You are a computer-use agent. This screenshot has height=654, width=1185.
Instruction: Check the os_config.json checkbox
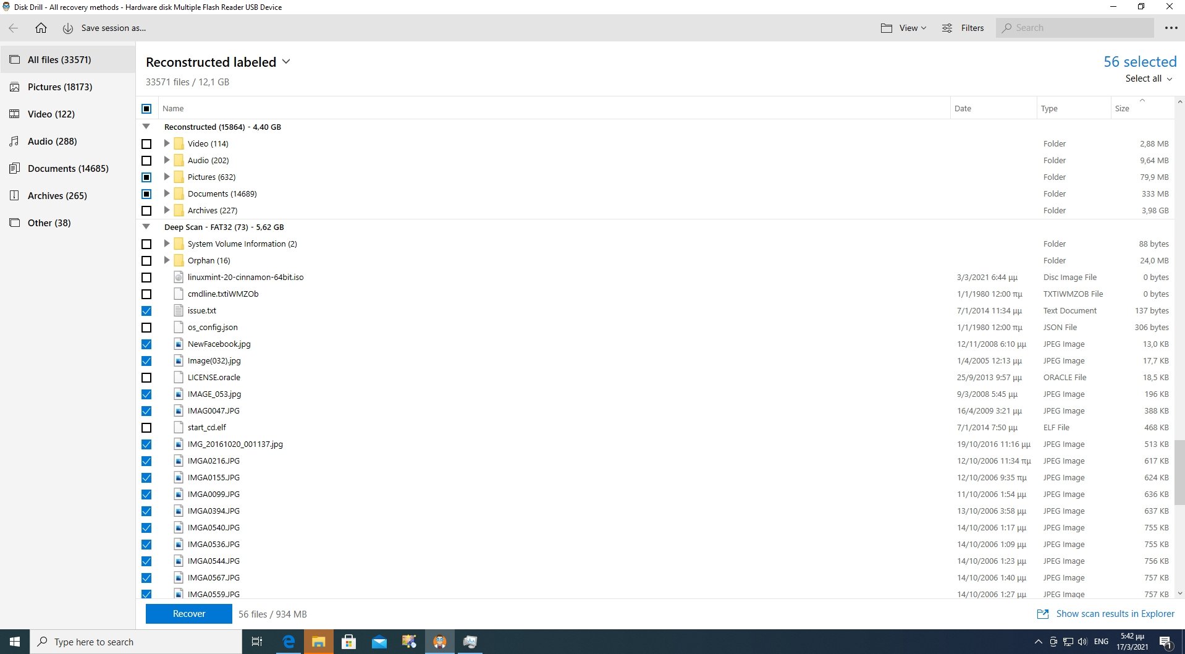(x=146, y=328)
